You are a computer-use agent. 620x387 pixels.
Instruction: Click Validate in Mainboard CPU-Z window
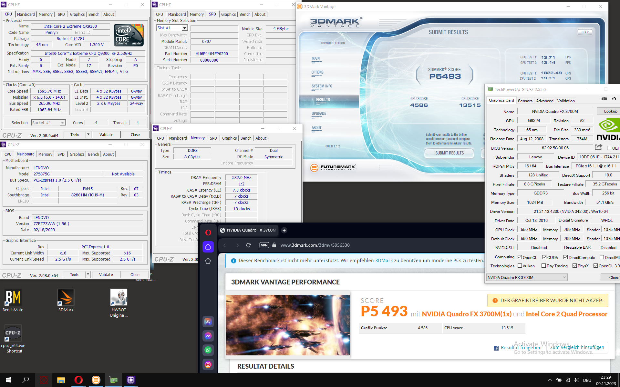(106, 274)
